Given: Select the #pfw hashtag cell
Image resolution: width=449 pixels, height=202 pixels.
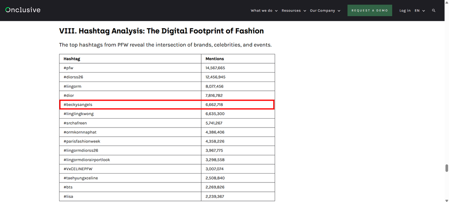Looking at the screenshot, I should [x=130, y=68].
